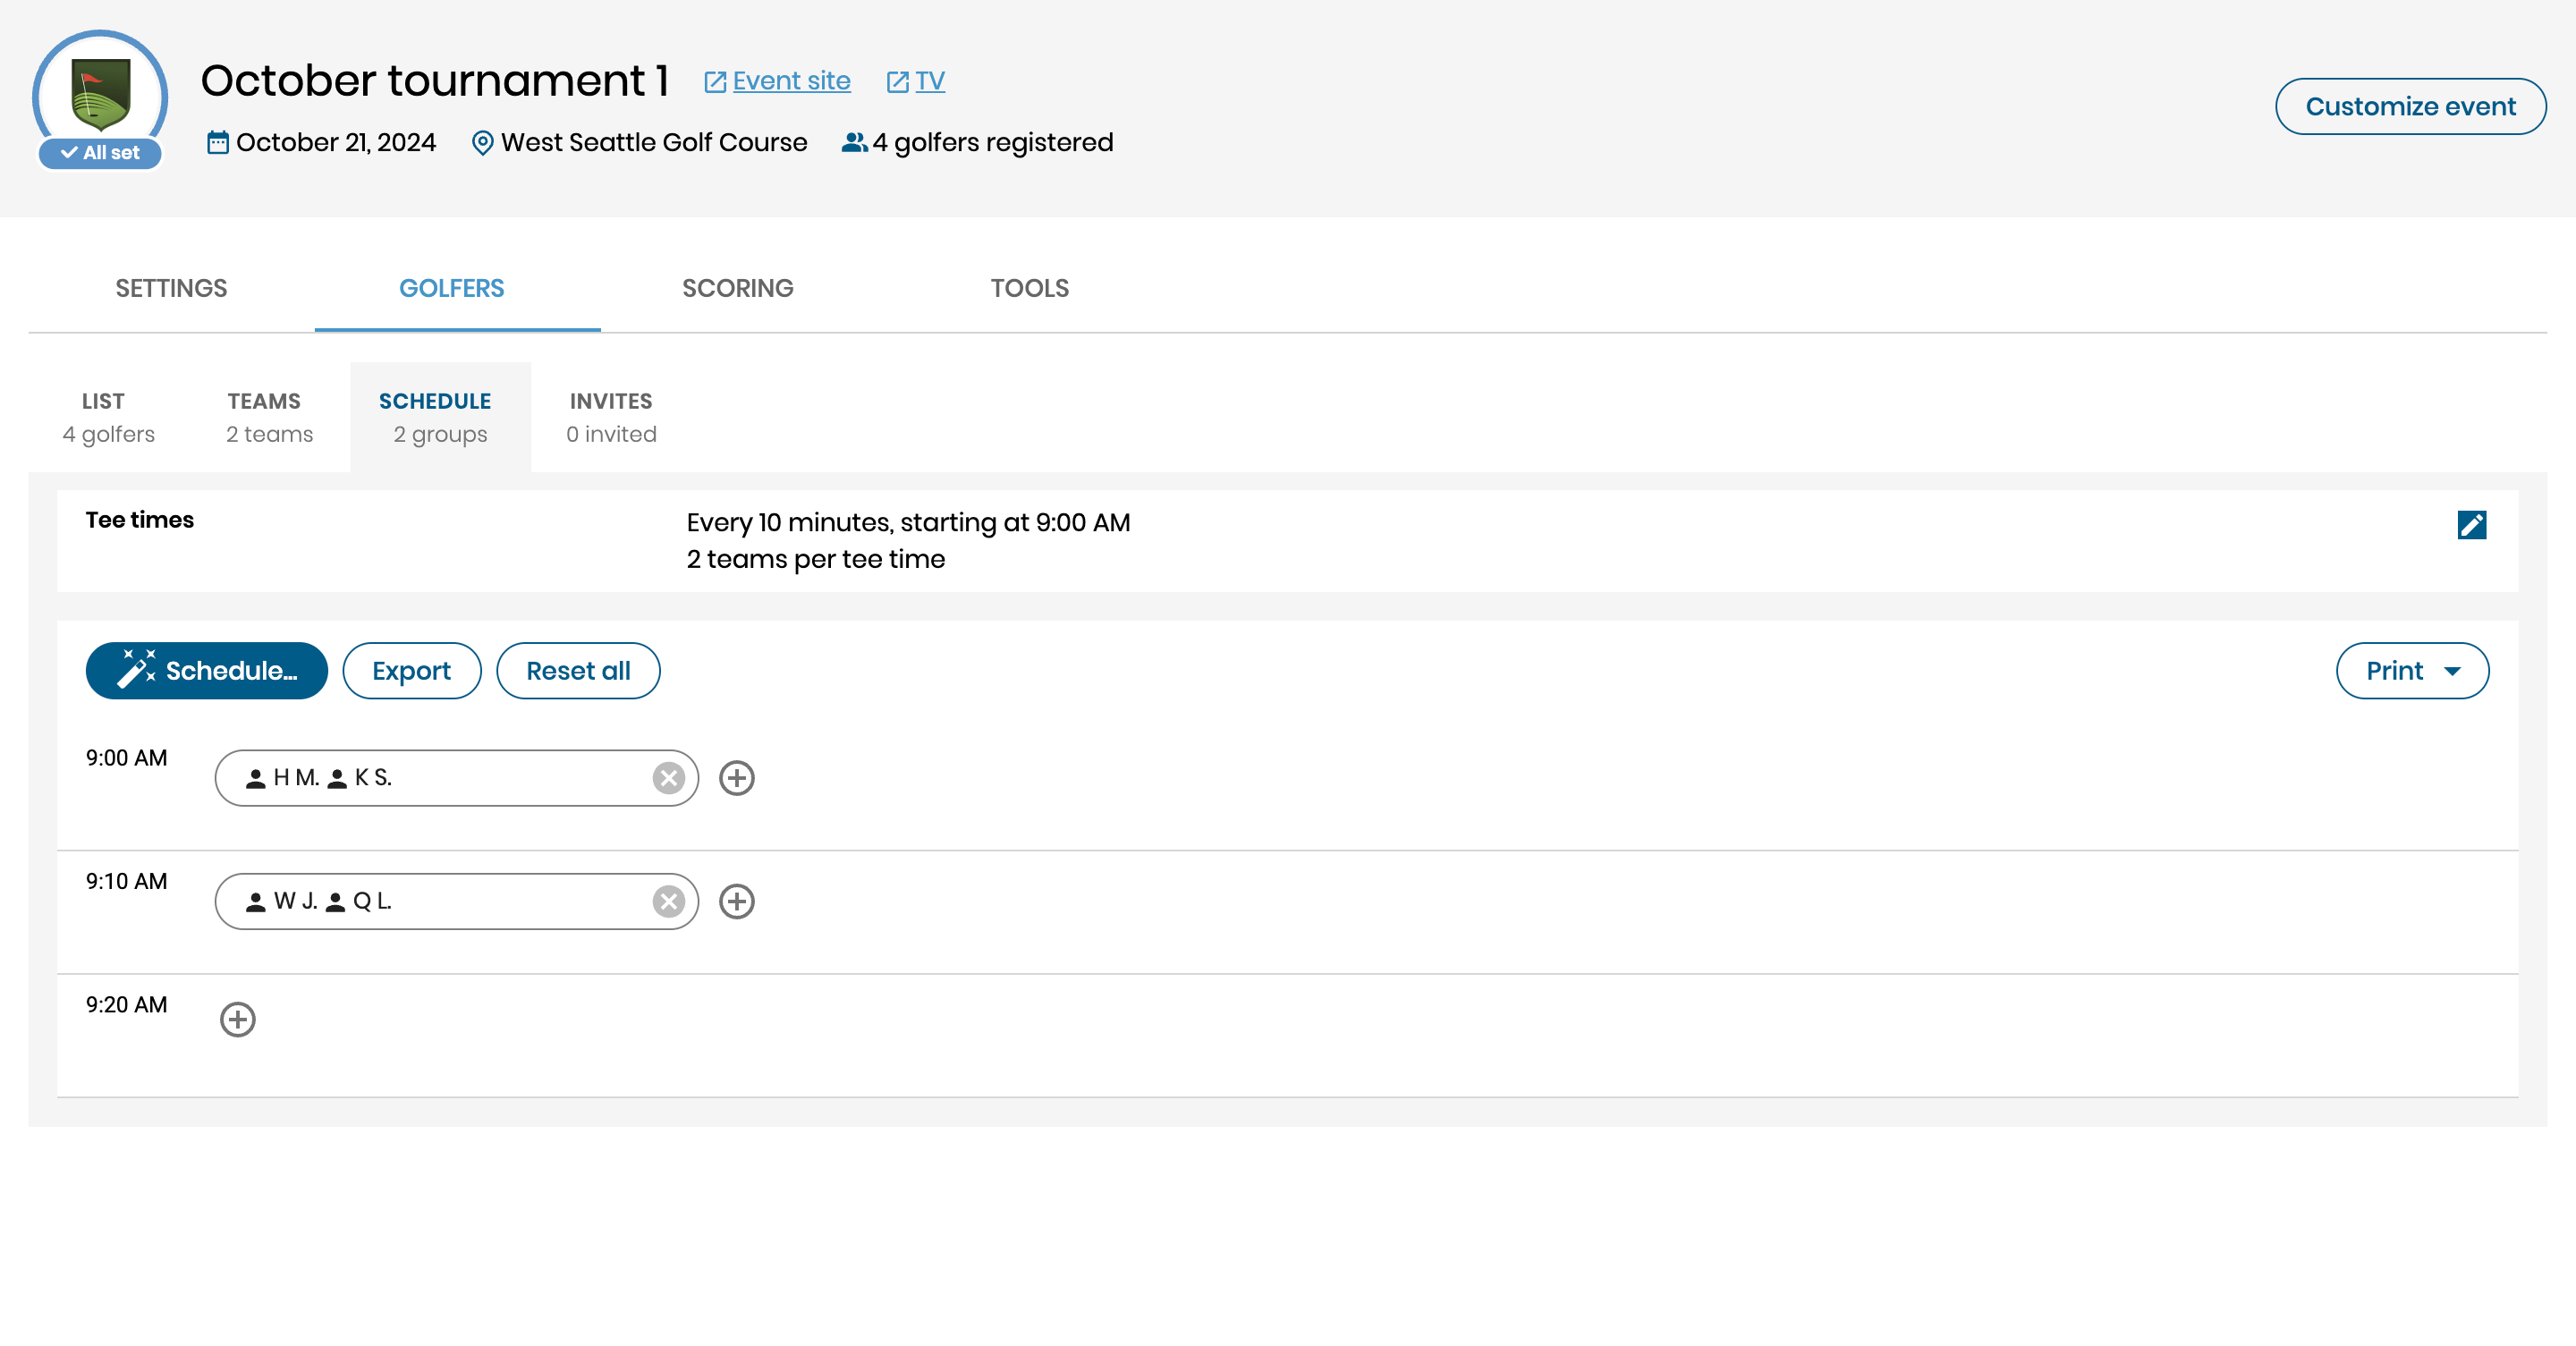Click the tournament logo badge
Screen dimensions: 2576x1346
pos(100,95)
